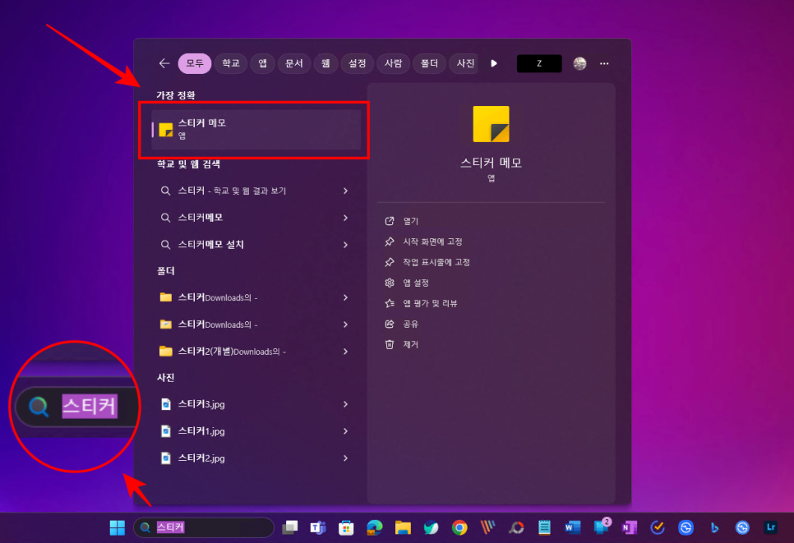
Task: Expand chevron next to 스티커메모 설치
Action: [x=345, y=245]
